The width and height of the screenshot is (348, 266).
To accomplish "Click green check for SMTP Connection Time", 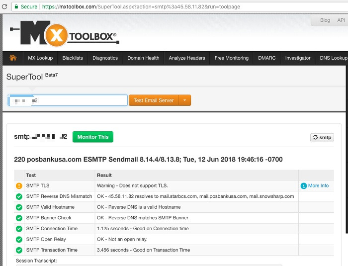I will [x=19, y=229].
